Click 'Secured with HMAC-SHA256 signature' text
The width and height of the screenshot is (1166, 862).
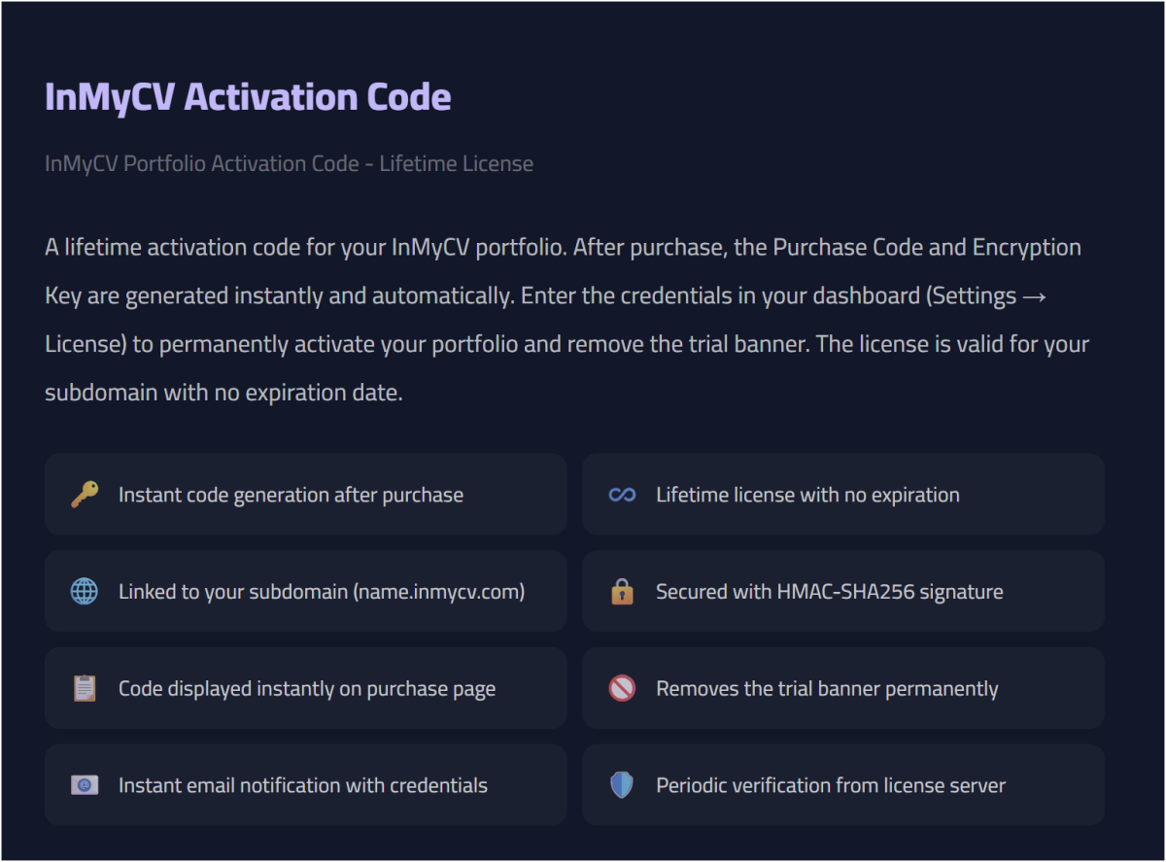point(829,591)
